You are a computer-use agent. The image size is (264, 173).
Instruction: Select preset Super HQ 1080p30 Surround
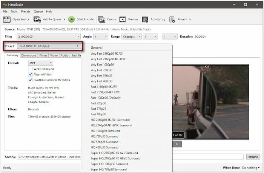click(x=109, y=164)
